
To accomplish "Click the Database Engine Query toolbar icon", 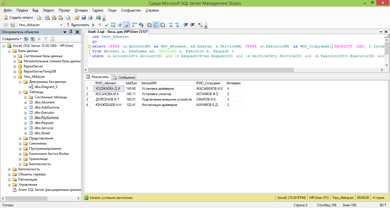I will [39, 17].
